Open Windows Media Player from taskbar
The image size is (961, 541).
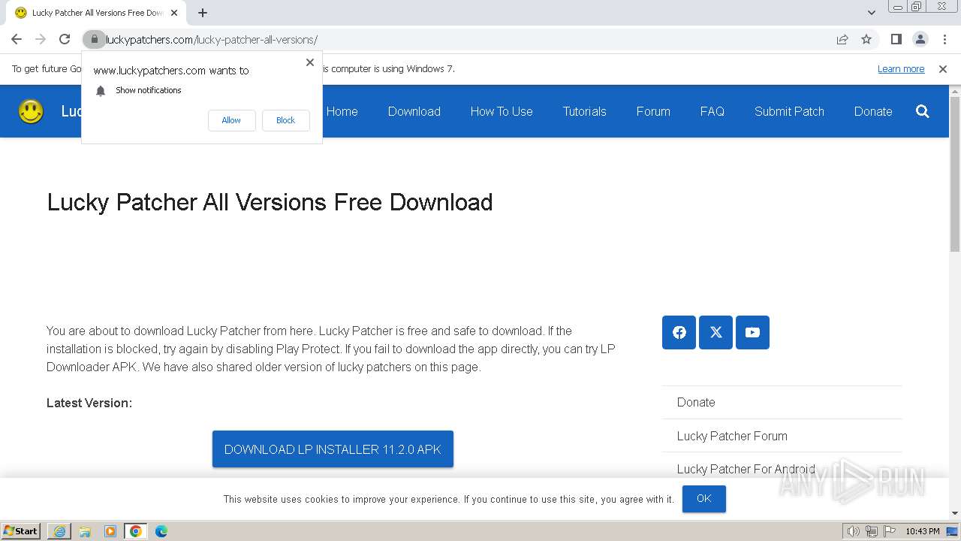(110, 531)
